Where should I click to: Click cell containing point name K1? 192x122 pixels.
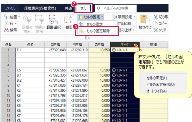pyautogui.click(x=30, y=85)
